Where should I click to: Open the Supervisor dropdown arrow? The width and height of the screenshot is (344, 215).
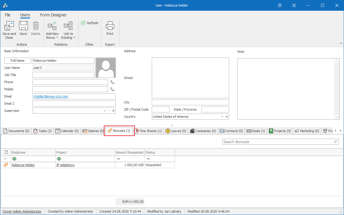[x=104, y=111]
